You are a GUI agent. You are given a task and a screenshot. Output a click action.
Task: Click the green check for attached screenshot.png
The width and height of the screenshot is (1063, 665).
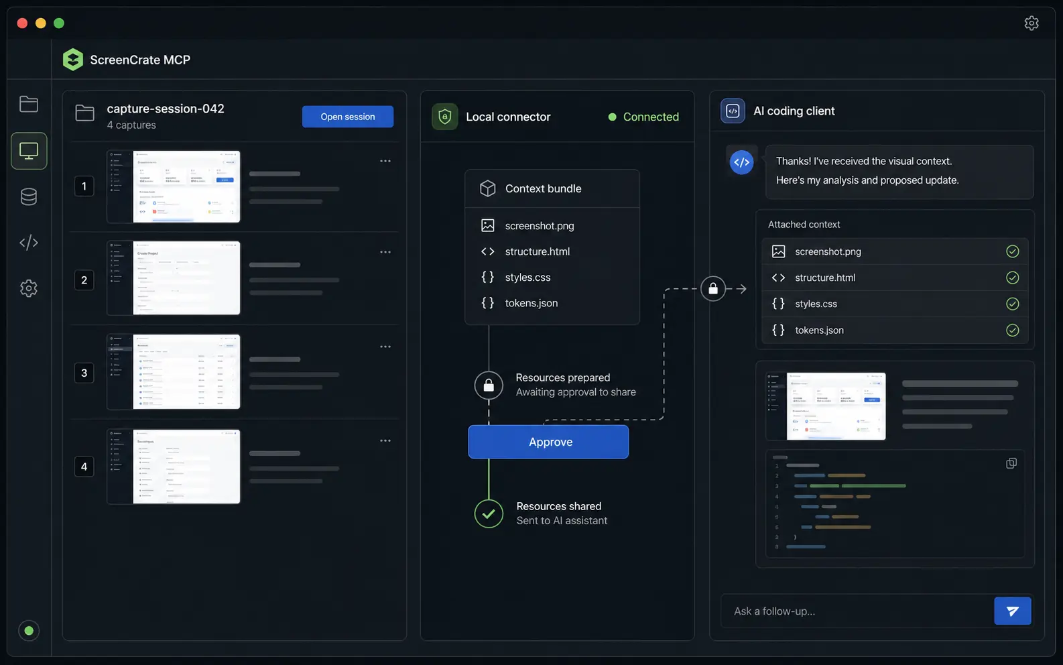coord(1013,251)
